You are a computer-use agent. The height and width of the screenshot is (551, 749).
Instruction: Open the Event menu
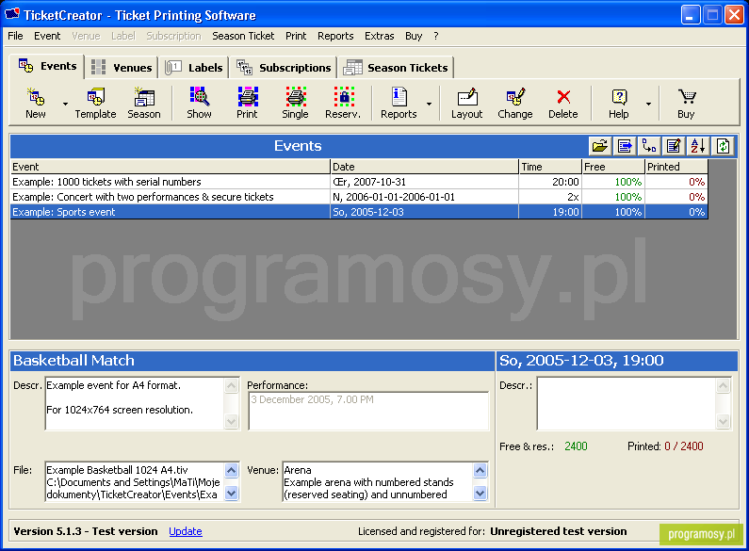click(x=47, y=36)
